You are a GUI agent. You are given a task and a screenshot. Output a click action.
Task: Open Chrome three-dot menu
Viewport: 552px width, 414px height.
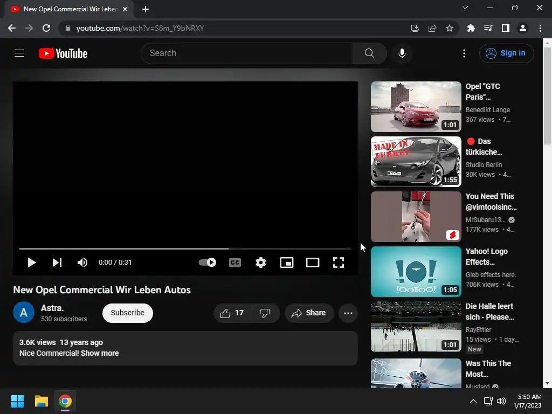point(540,28)
